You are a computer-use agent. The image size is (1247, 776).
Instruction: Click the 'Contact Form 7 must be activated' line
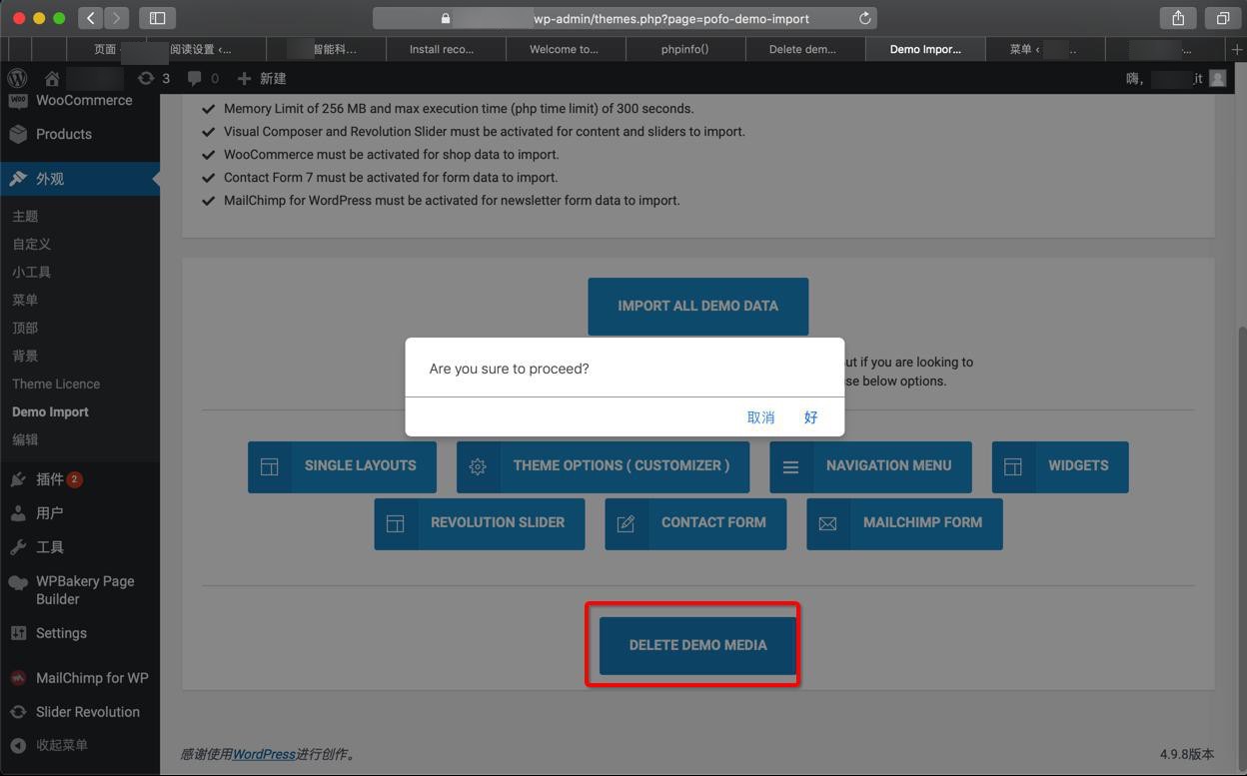point(391,178)
